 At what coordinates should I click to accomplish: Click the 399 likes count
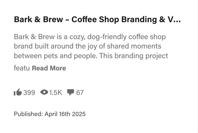29,93
